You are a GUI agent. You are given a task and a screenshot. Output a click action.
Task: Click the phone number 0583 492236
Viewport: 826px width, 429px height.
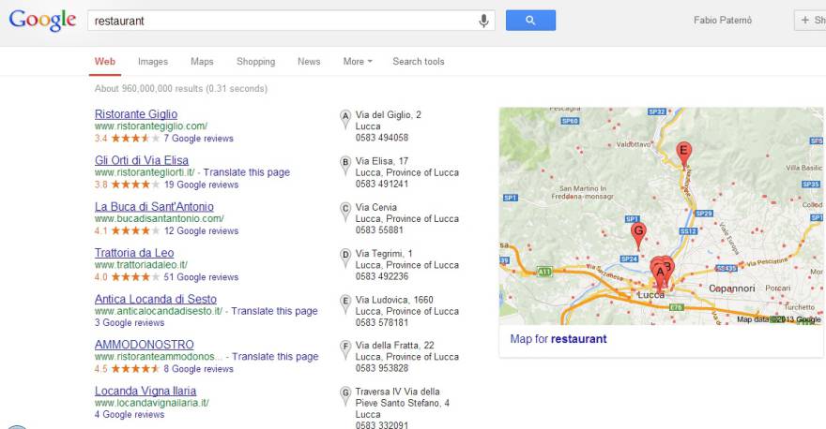click(x=382, y=276)
